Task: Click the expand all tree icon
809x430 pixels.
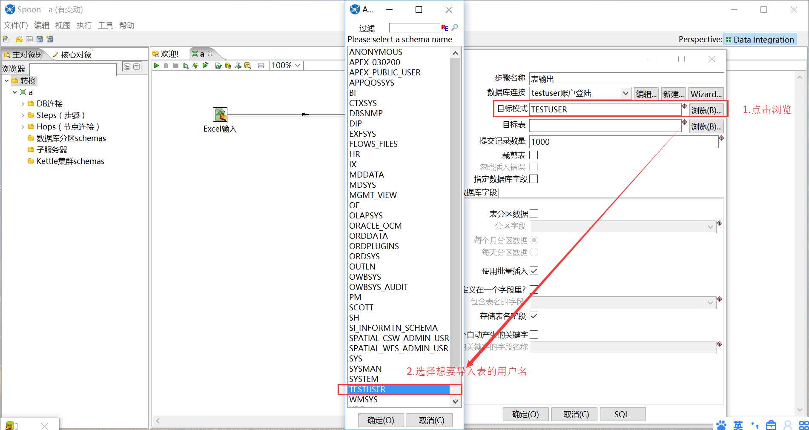Action: pos(127,66)
